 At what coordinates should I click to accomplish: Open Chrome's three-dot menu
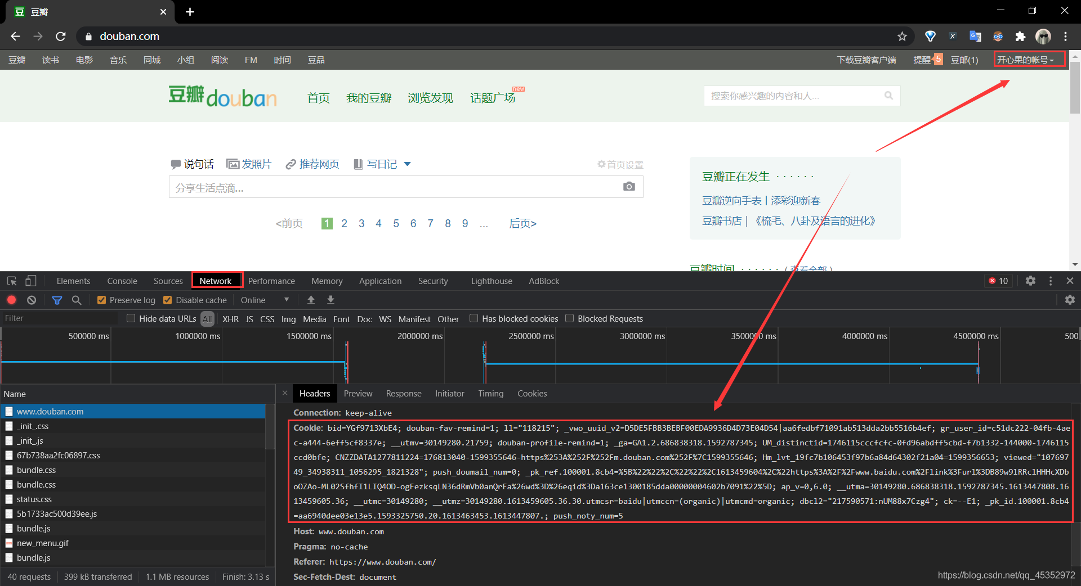coord(1065,37)
